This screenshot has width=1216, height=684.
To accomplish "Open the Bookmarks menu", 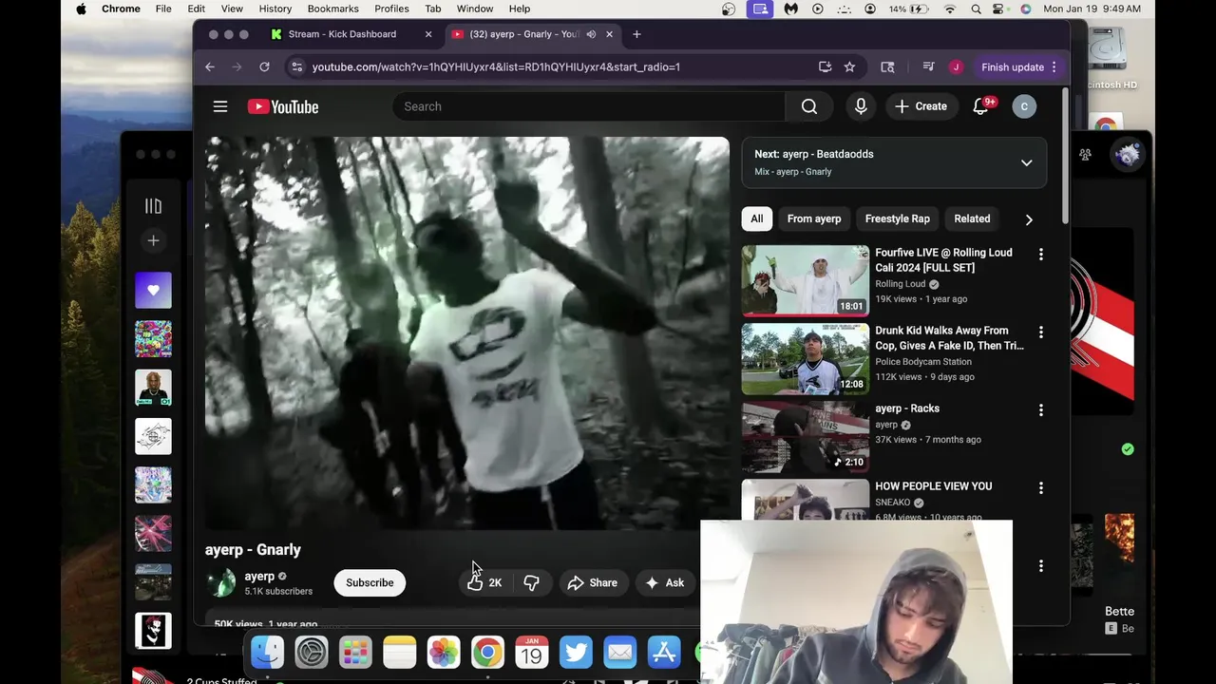I will click(x=332, y=9).
